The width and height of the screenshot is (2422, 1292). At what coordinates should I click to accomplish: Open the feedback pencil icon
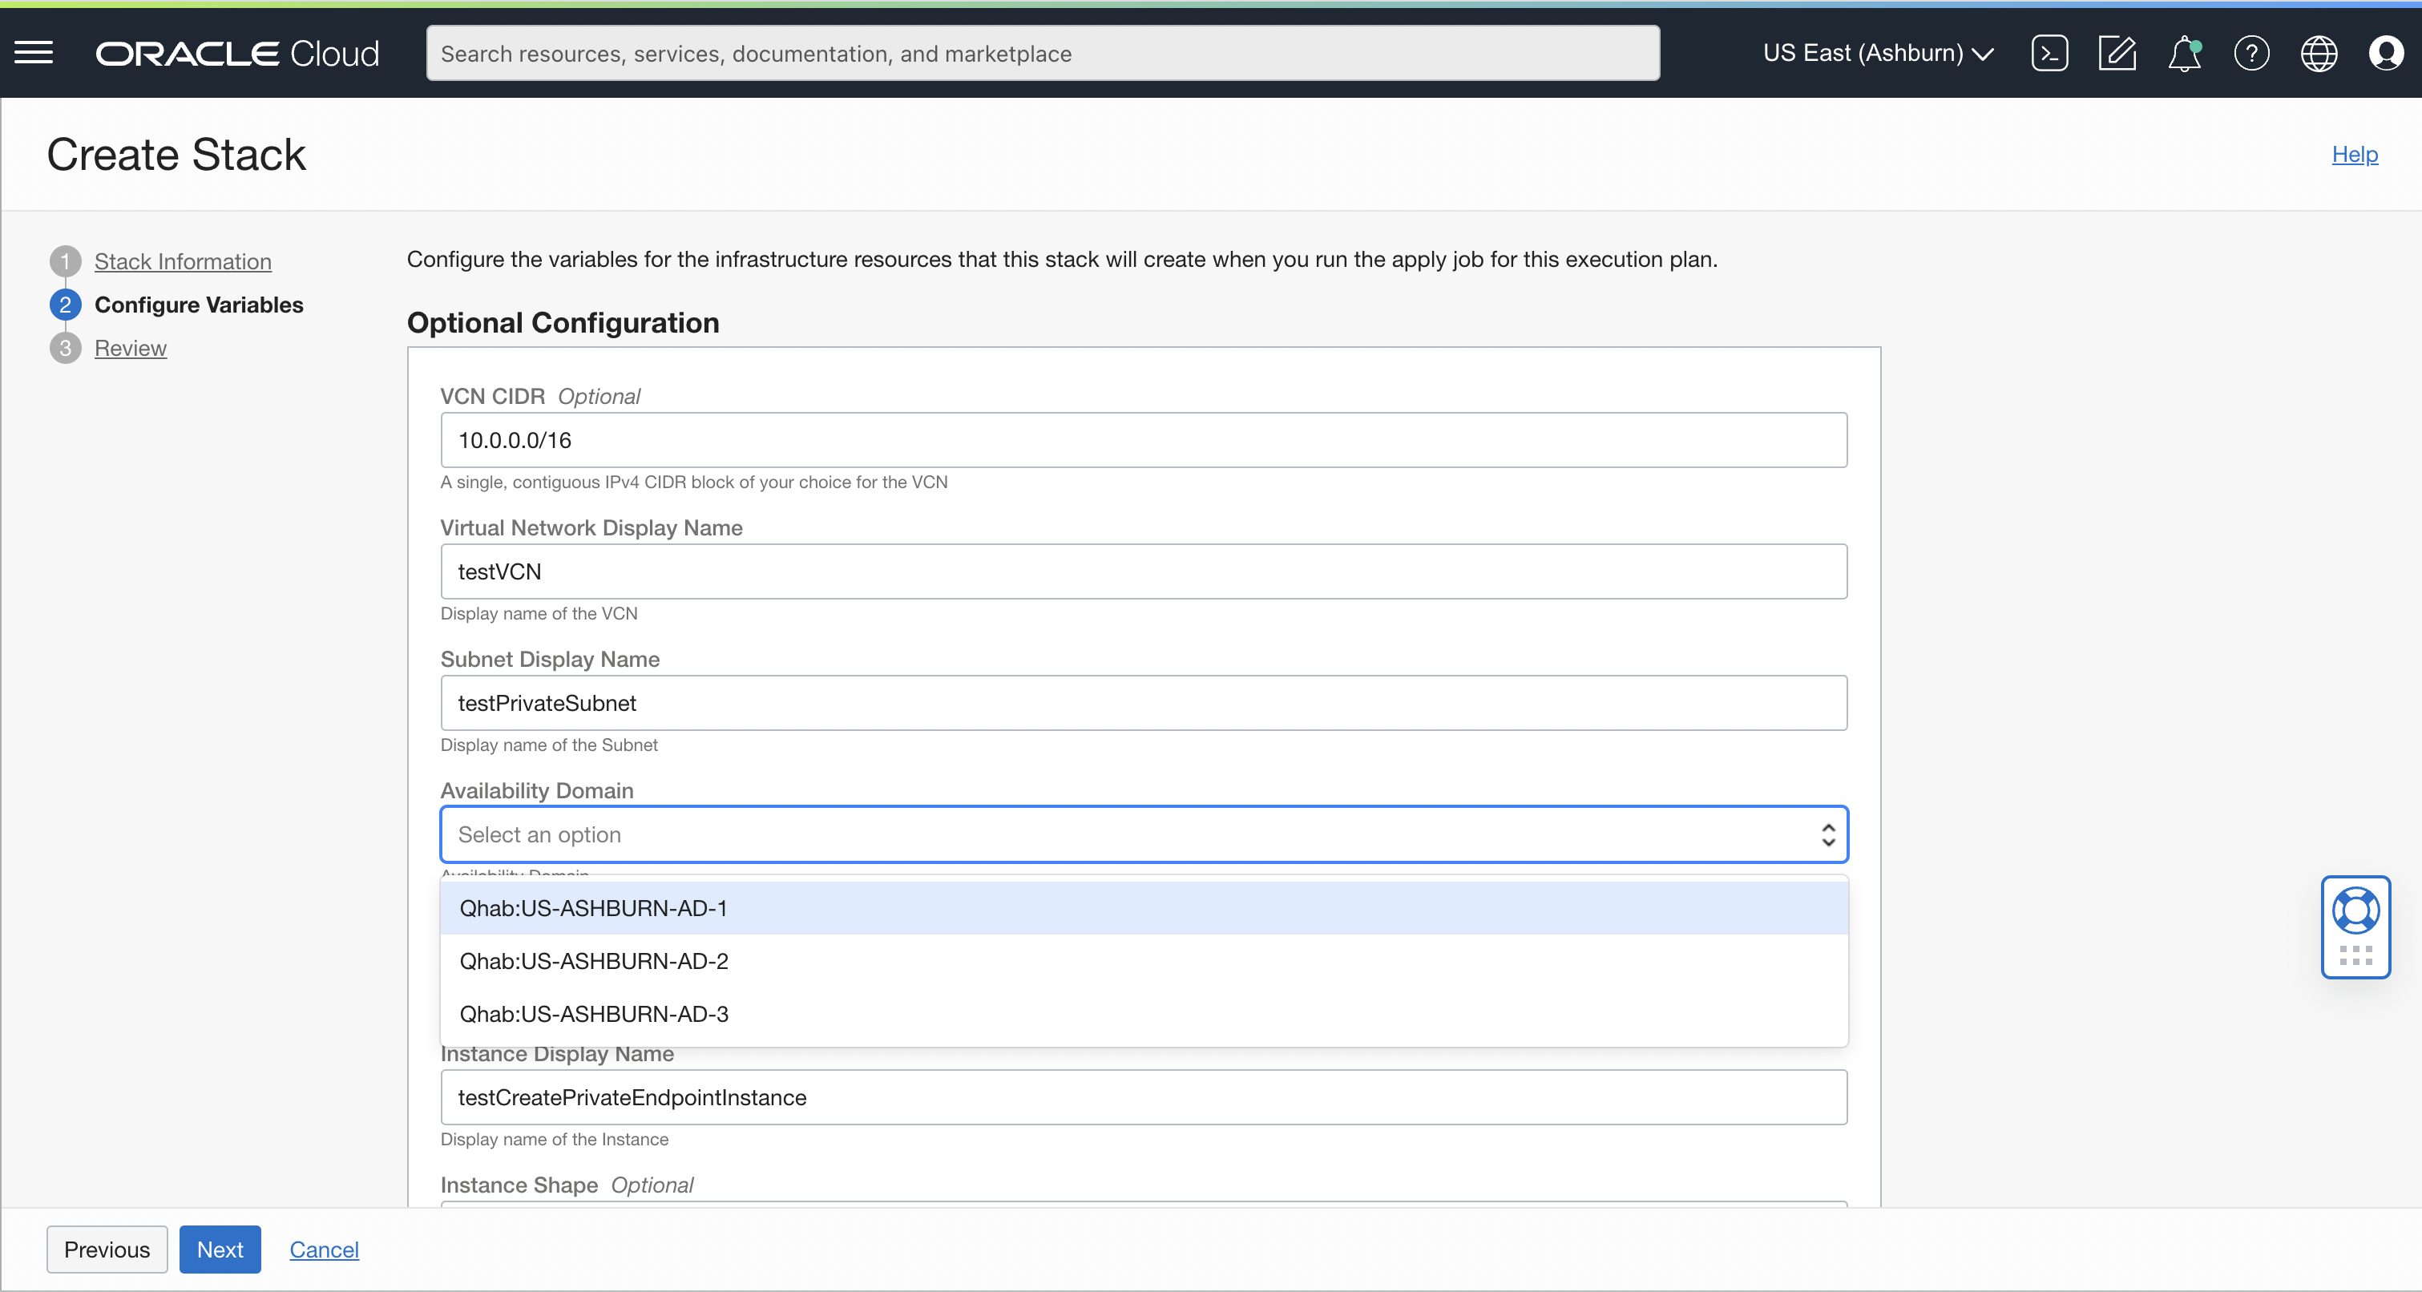pos(2117,54)
